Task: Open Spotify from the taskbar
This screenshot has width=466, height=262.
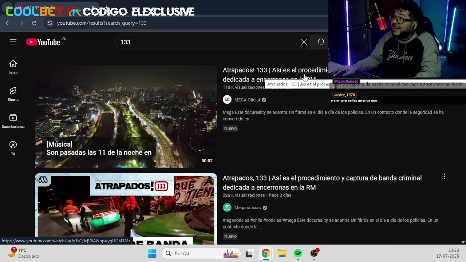Action: click(x=298, y=253)
